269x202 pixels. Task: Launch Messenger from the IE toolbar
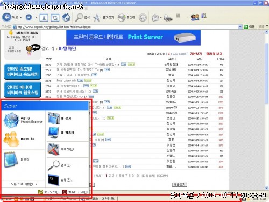195,17
